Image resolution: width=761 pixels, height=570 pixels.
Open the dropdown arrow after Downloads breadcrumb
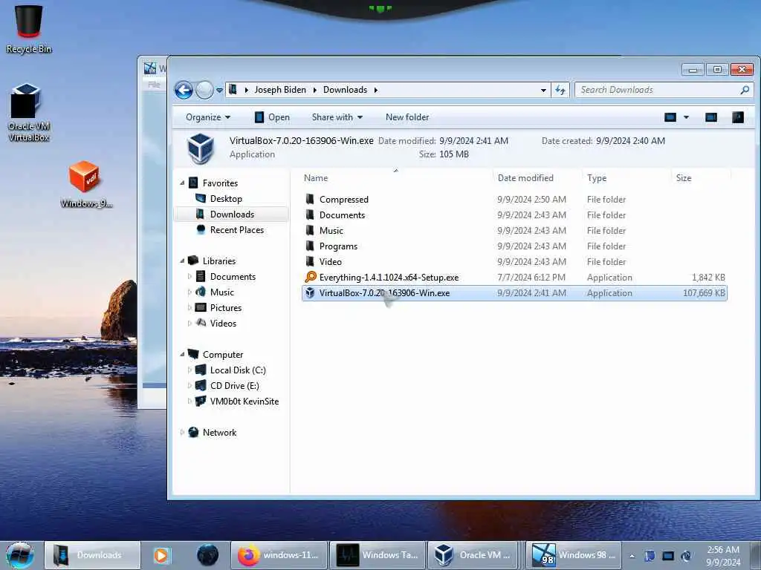click(x=375, y=90)
